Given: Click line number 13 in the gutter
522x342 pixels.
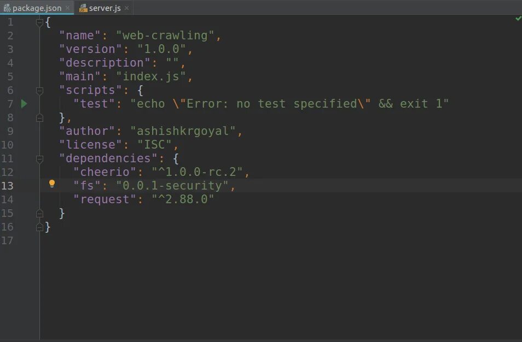Looking at the screenshot, I should (7, 185).
